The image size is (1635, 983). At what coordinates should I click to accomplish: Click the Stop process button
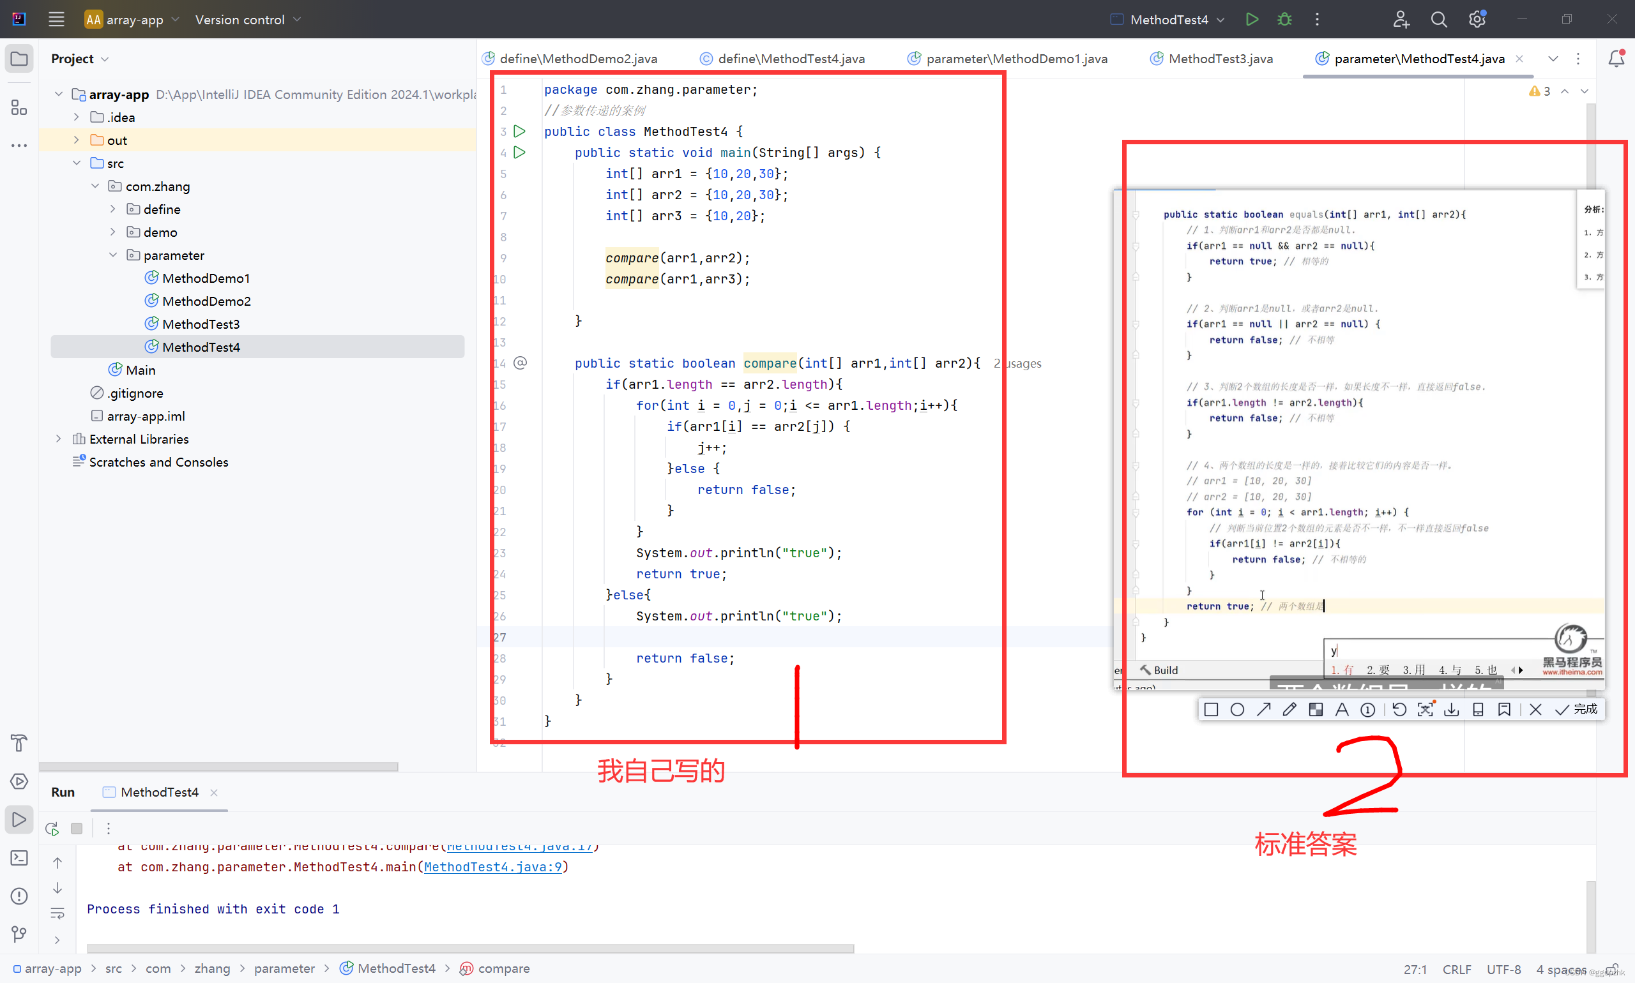click(x=77, y=828)
